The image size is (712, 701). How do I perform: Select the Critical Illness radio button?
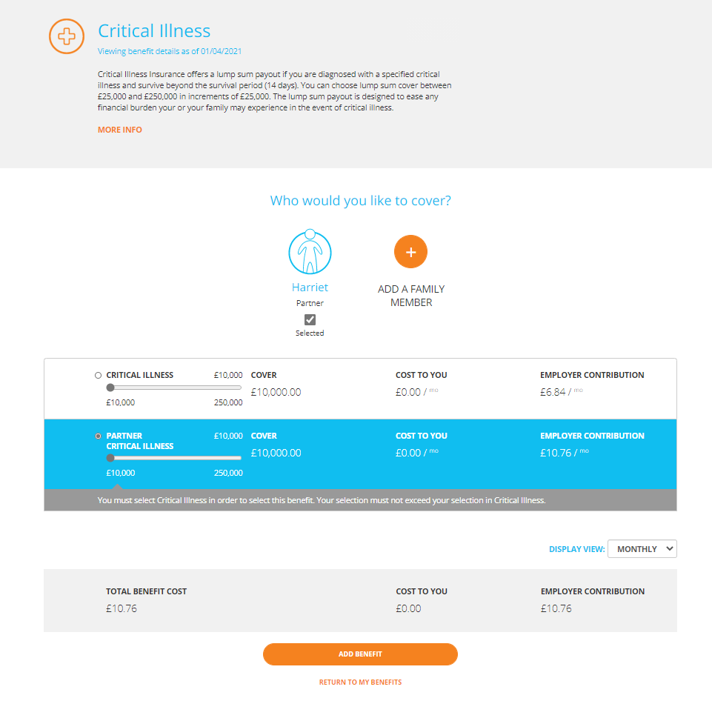[x=98, y=376]
